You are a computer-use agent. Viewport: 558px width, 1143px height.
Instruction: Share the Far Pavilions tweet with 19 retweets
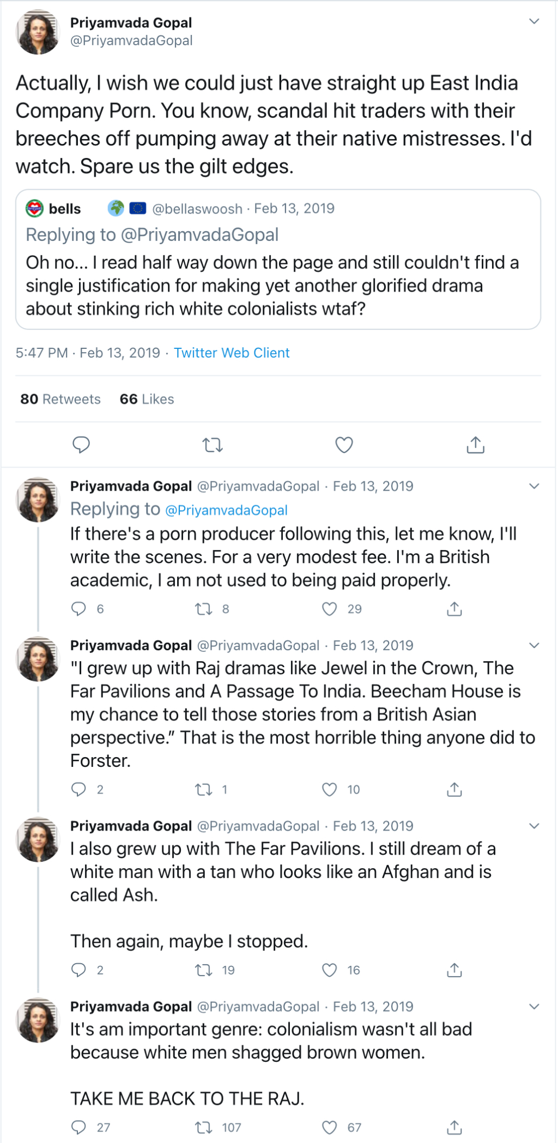coord(454,970)
